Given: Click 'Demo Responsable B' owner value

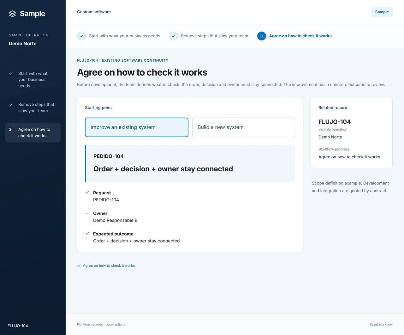Looking at the screenshot, I should tap(115, 220).
